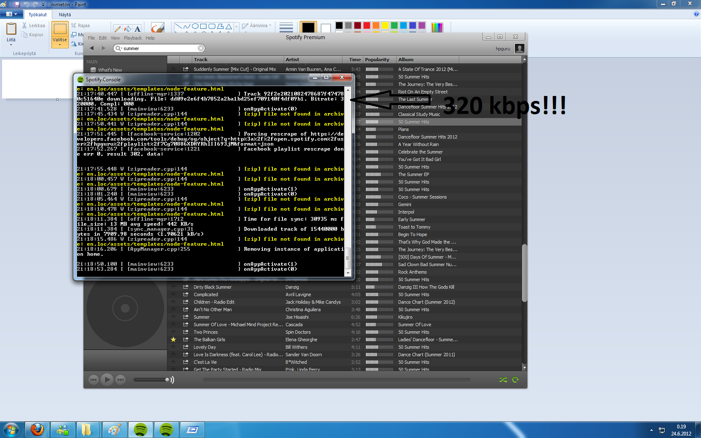This screenshot has width=701, height=438.
Task: Click the undo arrow in Paint's quick toolbar
Action: pyautogui.click(x=26, y=4)
